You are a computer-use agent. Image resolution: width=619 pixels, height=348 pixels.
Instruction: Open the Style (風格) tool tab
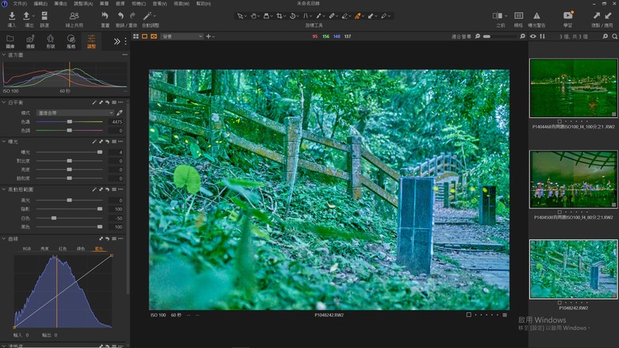(x=71, y=41)
